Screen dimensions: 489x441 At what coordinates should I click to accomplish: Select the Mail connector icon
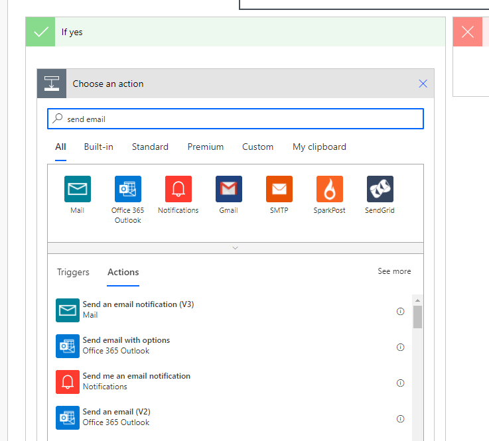pyautogui.click(x=78, y=189)
